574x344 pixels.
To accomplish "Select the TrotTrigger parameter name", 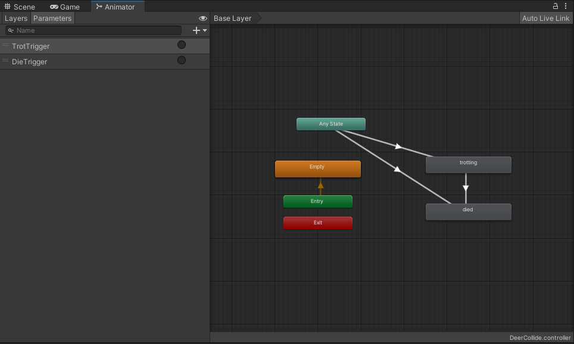I will (x=31, y=46).
